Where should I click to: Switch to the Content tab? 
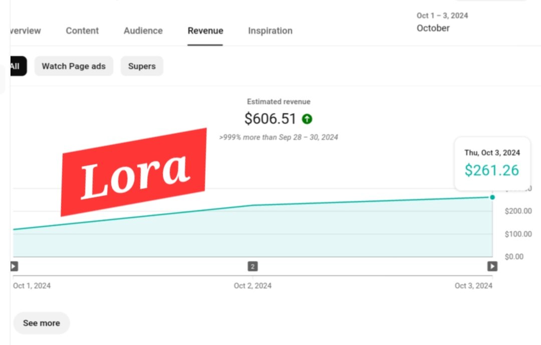[x=82, y=31]
